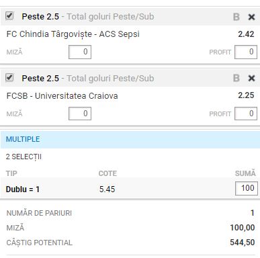Focus the MIZĂ field for FCSB match
Screen dimensions: 260x258
[80, 114]
